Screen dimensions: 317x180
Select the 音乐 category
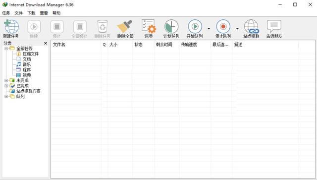[27, 64]
